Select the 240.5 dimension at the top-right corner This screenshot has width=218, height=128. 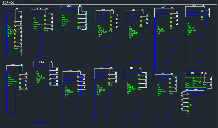point(193,5)
